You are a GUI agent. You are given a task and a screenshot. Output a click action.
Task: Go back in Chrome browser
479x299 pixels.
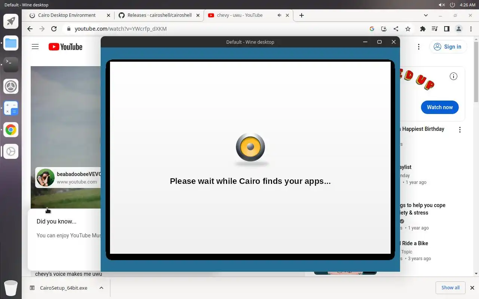30,29
